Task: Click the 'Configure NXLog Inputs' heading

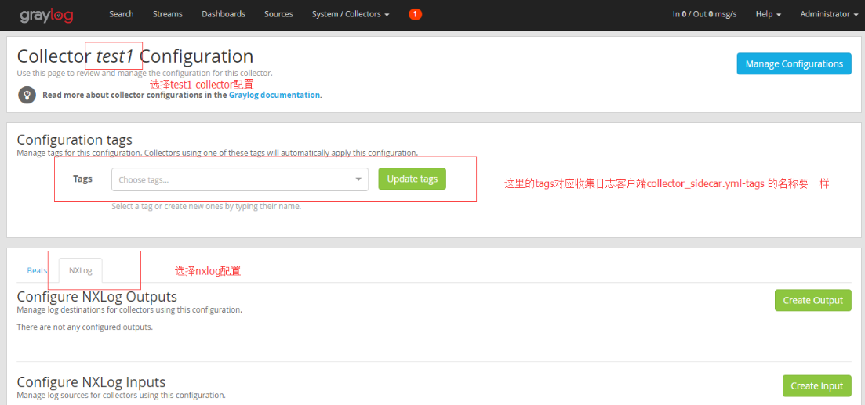Action: 91,381
